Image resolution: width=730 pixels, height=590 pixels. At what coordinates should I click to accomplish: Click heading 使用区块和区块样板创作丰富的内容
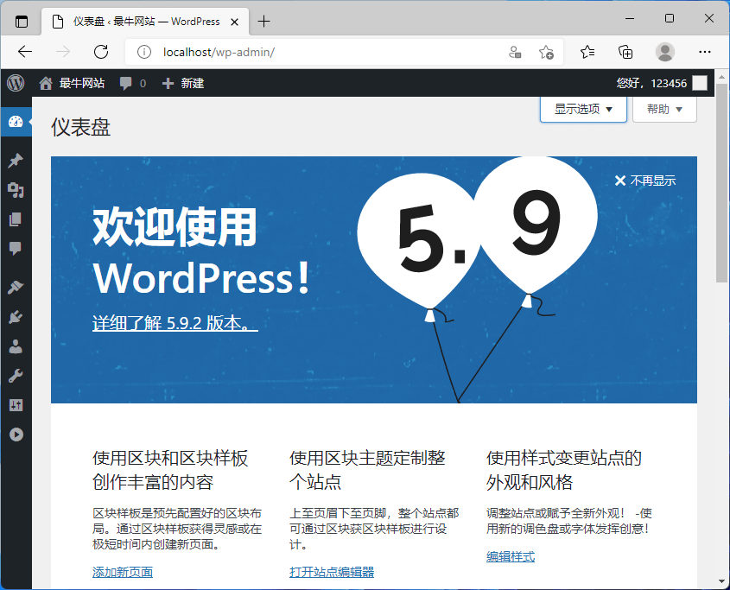tap(170, 470)
